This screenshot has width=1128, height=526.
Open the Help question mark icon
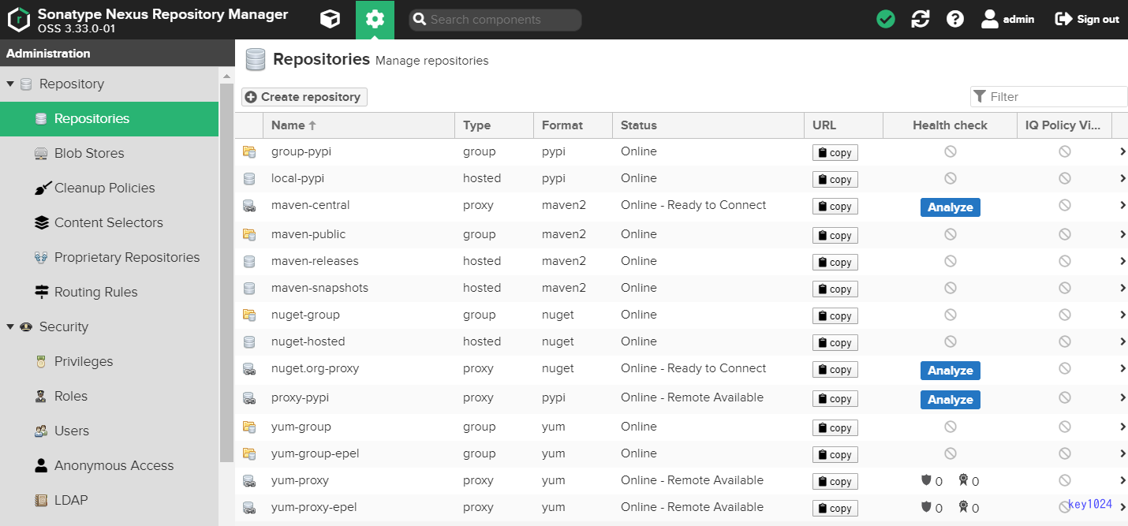(955, 19)
